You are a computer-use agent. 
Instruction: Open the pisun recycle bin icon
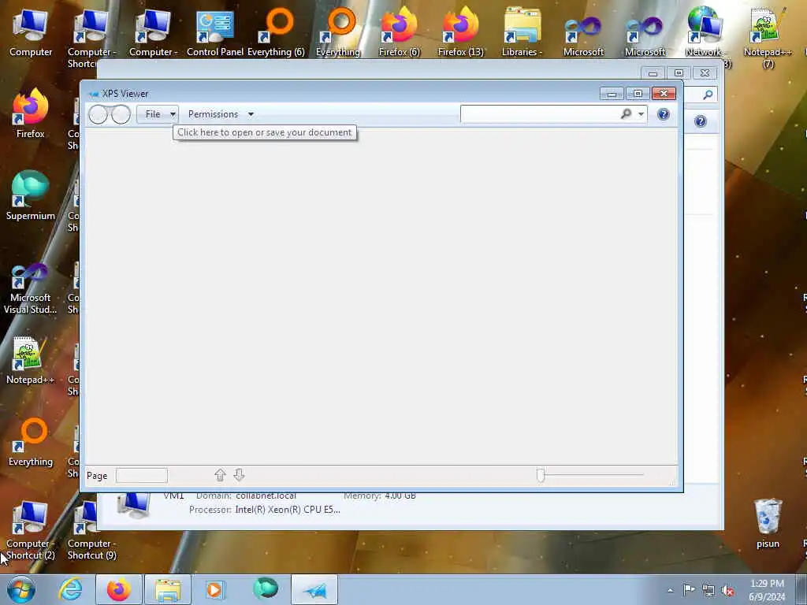[768, 524]
